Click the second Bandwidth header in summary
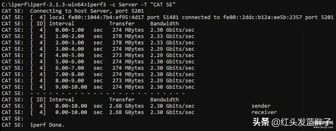336x131 pixels. 164,100
